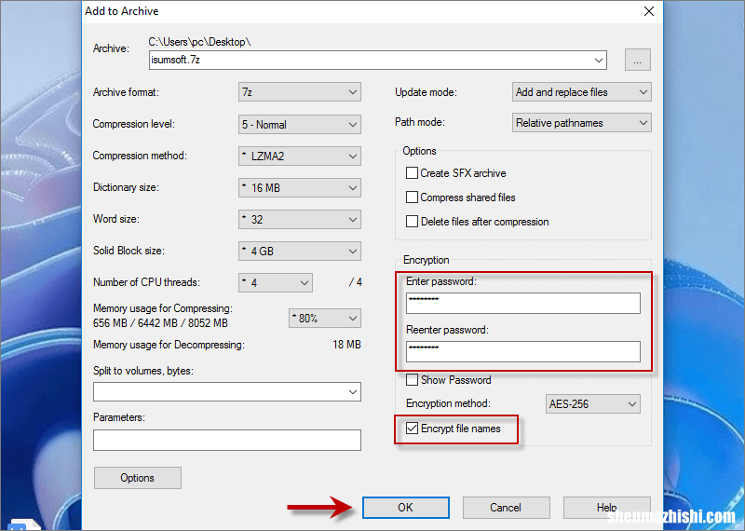
Task: Click the Memory usage for Decompressing 18 MB value
Action: coord(346,344)
